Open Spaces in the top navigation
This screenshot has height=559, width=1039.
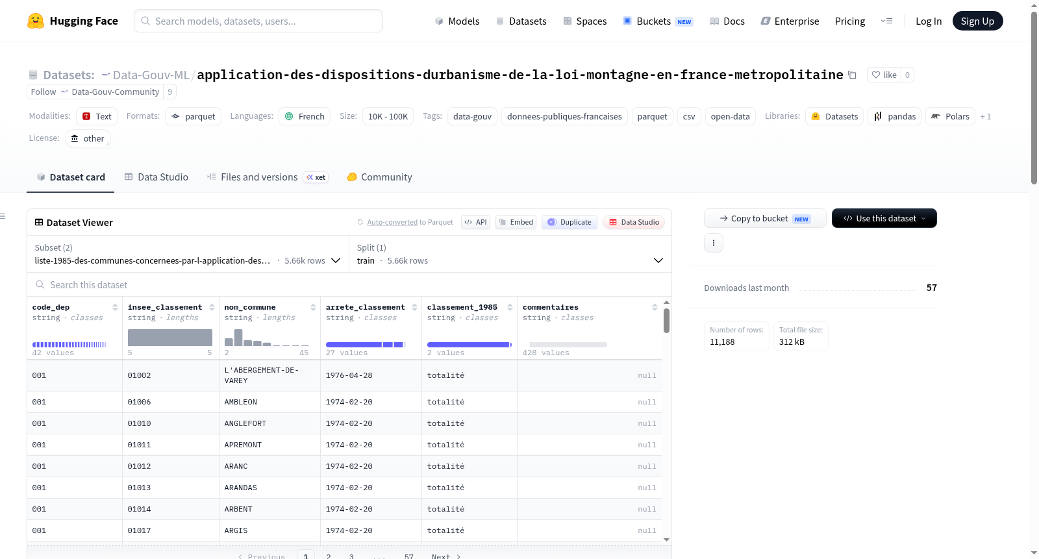click(584, 21)
